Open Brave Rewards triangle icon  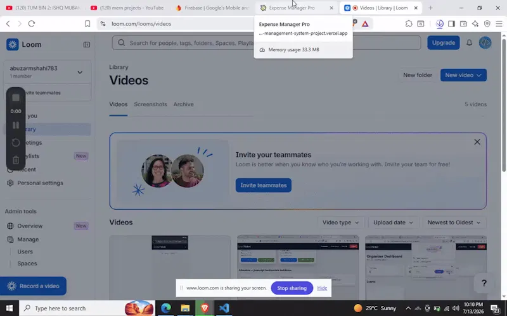click(x=365, y=23)
